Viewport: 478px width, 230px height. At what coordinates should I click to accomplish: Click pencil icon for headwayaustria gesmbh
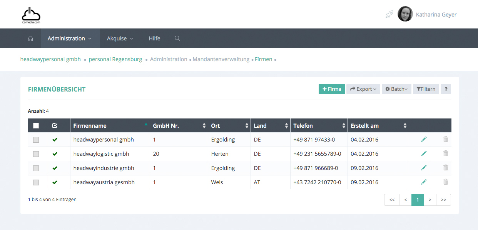tap(424, 182)
